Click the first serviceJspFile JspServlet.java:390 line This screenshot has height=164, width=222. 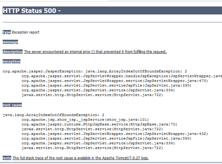coord(107,86)
